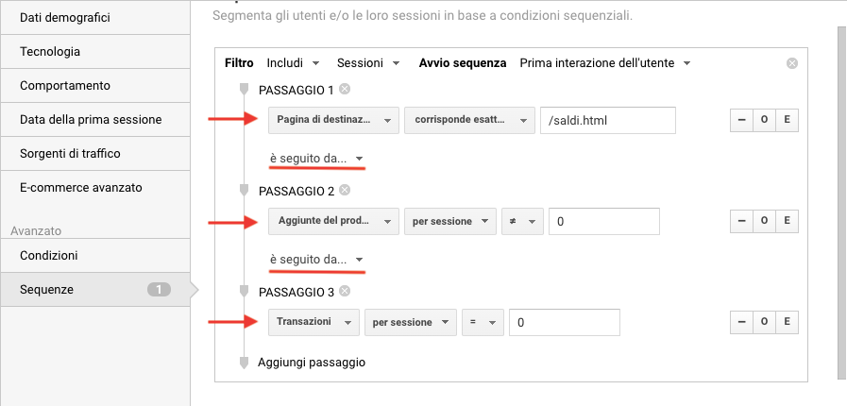Open Condizioni in the Avanzato section
Viewport: 847px width, 406px height.
pyautogui.click(x=94, y=255)
